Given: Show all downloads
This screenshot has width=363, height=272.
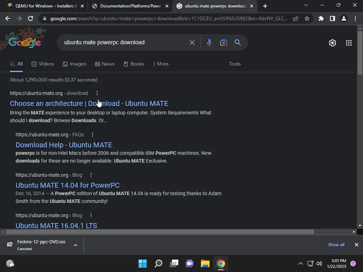Looking at the screenshot, I should (x=336, y=245).
